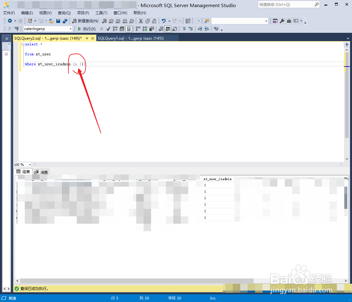The width and height of the screenshot is (352, 302).
Task: Click the Decrease Indent icon
Action: (200, 29)
